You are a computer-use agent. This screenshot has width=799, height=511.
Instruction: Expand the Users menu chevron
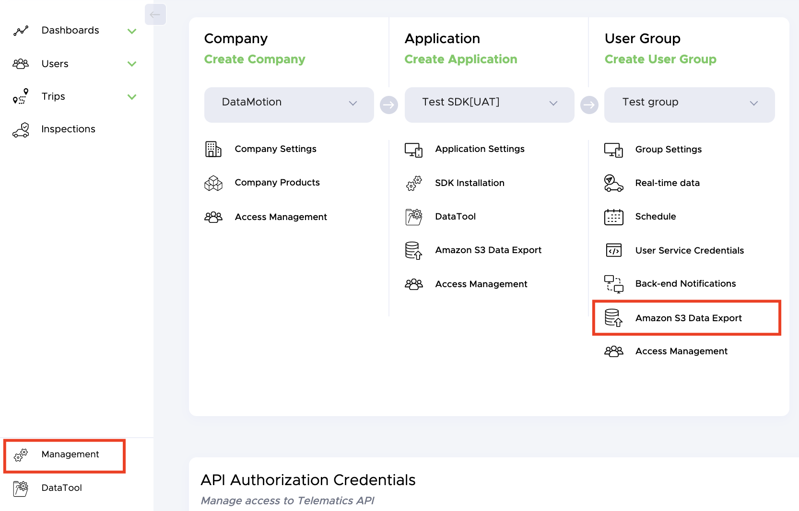point(132,64)
